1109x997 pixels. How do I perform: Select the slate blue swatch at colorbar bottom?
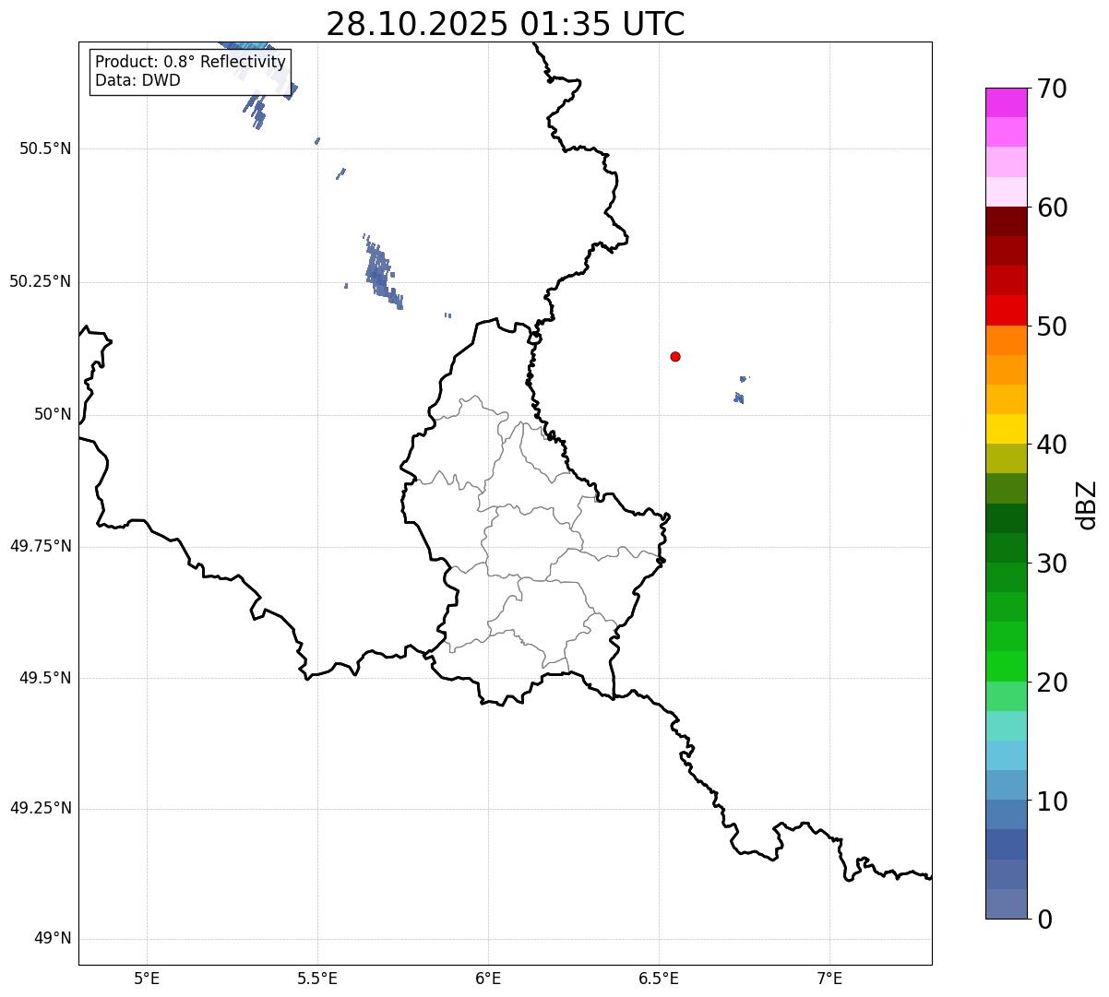click(x=1006, y=904)
